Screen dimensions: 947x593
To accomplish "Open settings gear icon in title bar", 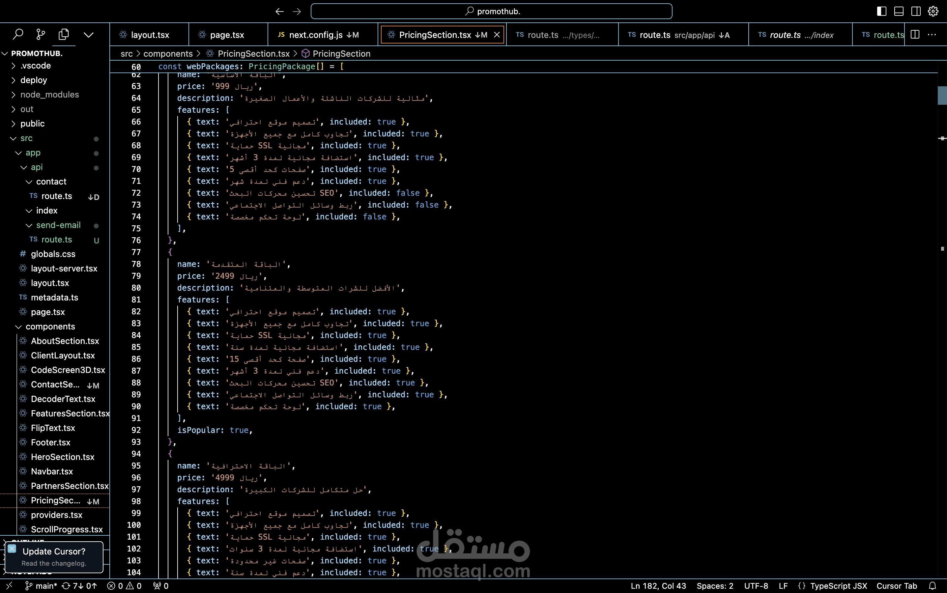I will point(933,12).
